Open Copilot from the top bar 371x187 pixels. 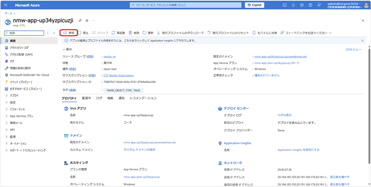(x=255, y=5)
